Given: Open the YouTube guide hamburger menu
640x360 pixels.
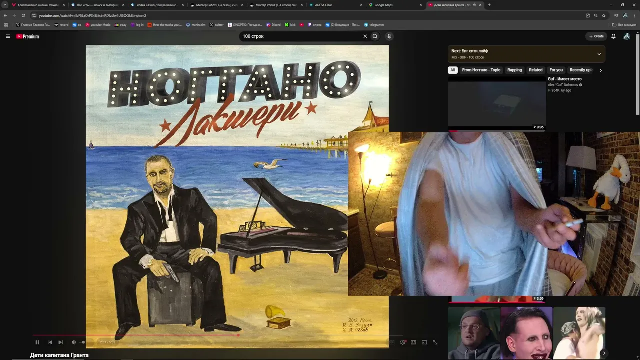Looking at the screenshot, I should tap(8, 36).
